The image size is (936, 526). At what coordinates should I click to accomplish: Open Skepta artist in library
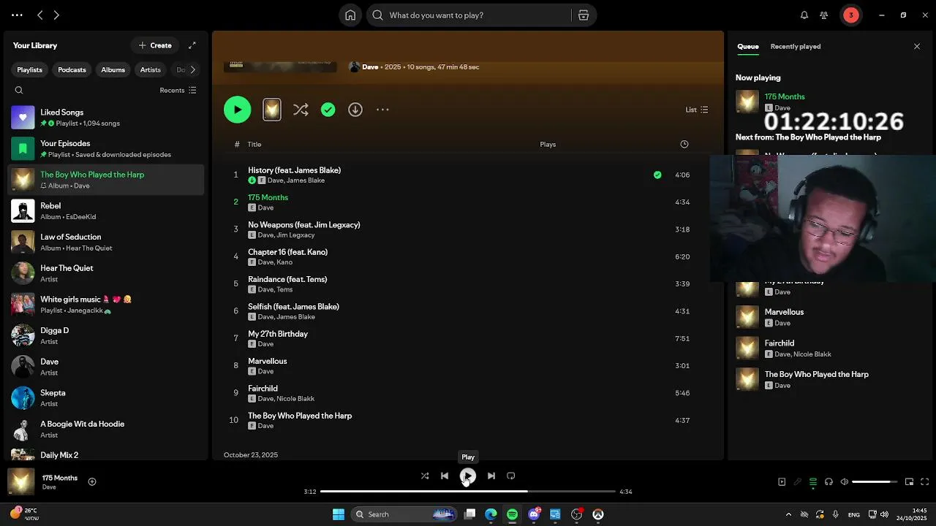[x=105, y=398]
